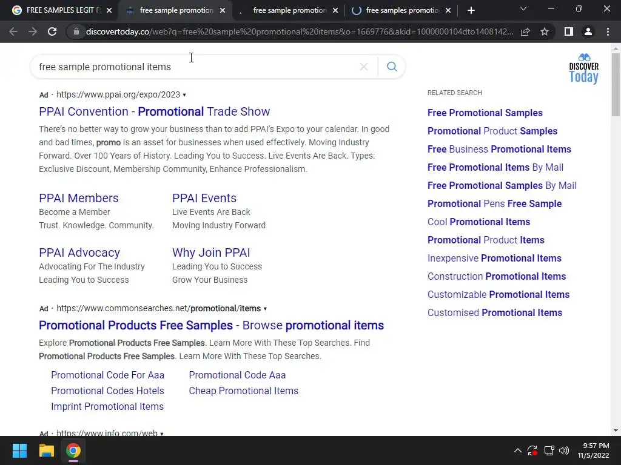Open Windows Start menu

point(19,450)
